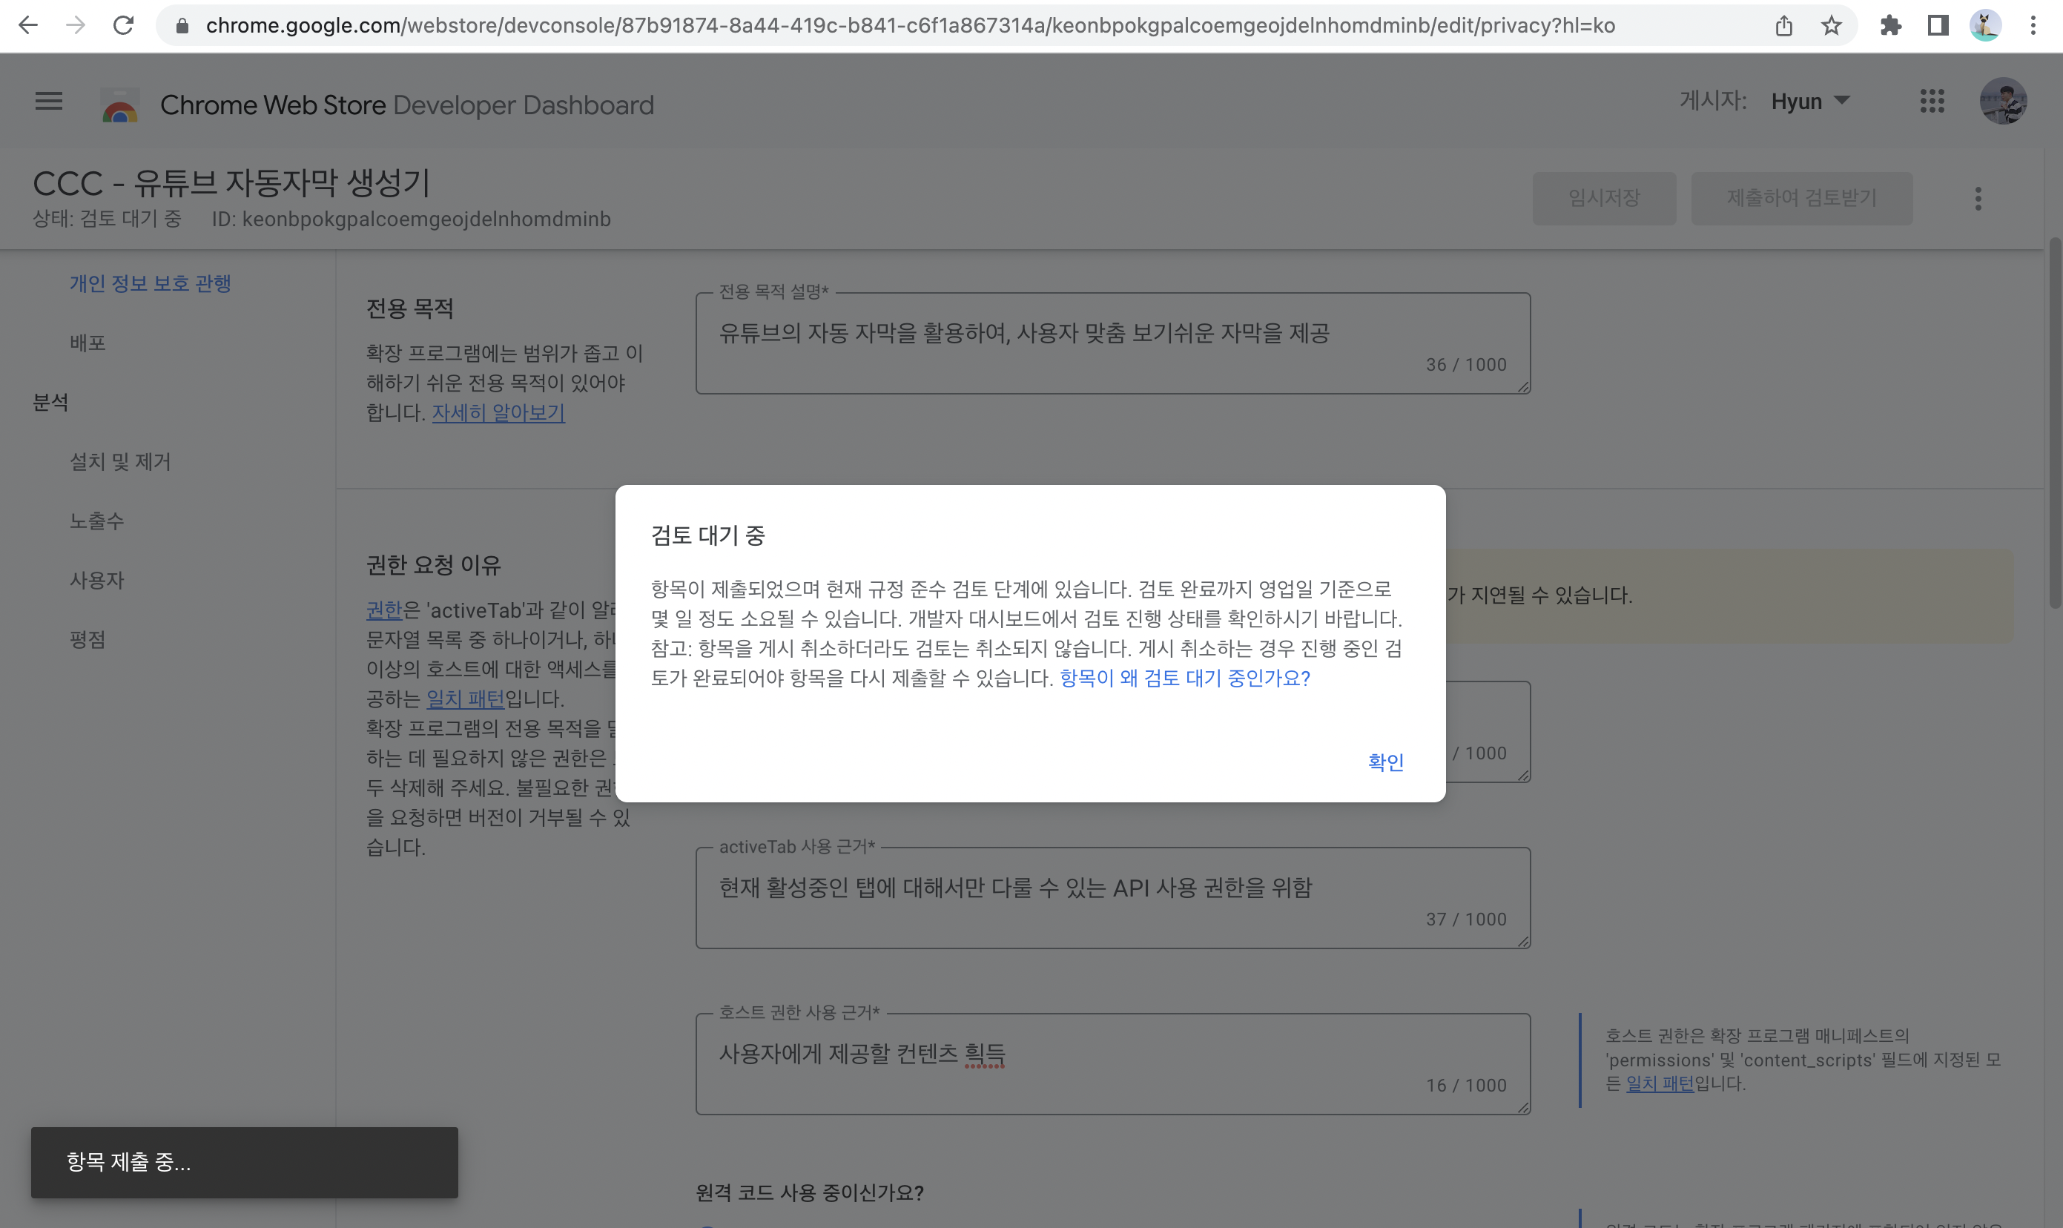Open the 항목이 왜 검토 대기 중인가요 link
This screenshot has height=1228, width=2063.
[1184, 679]
